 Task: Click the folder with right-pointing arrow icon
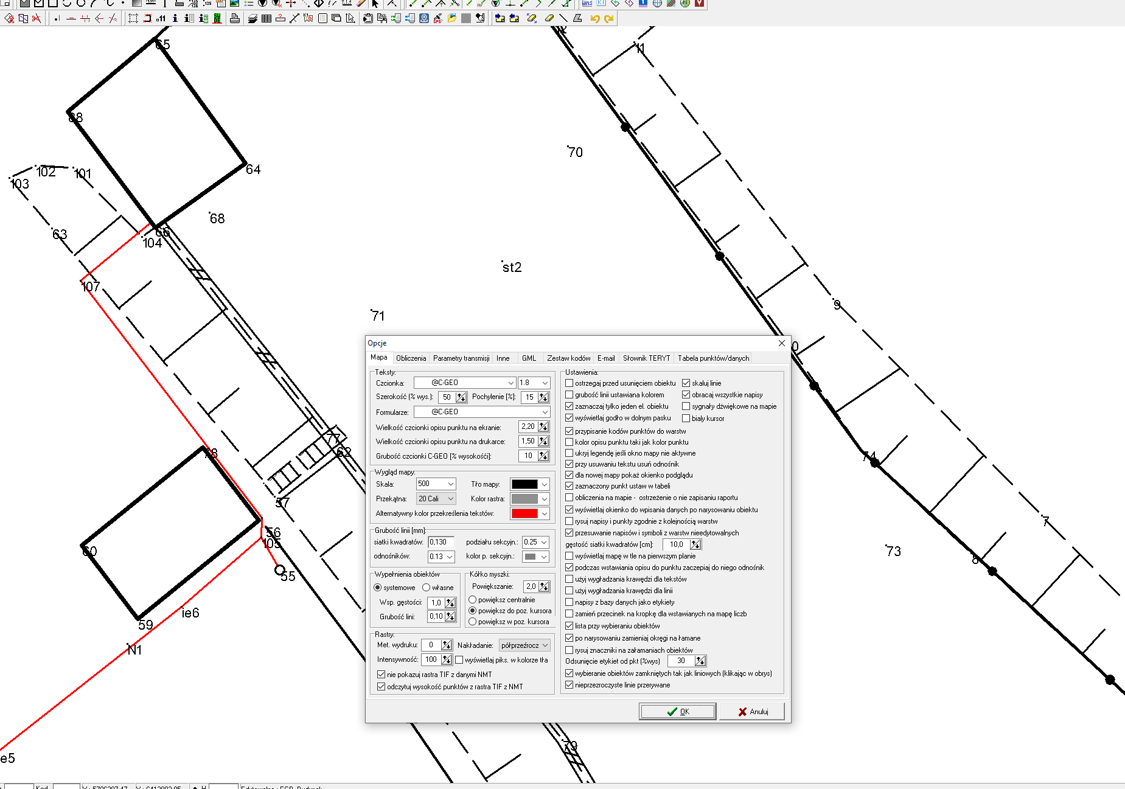(500, 18)
